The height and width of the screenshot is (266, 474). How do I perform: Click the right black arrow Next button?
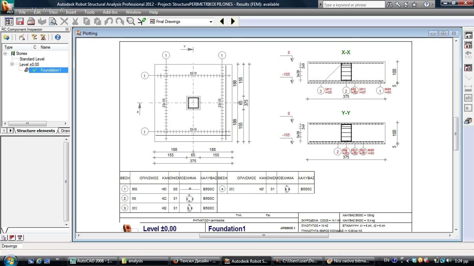(x=233, y=21)
